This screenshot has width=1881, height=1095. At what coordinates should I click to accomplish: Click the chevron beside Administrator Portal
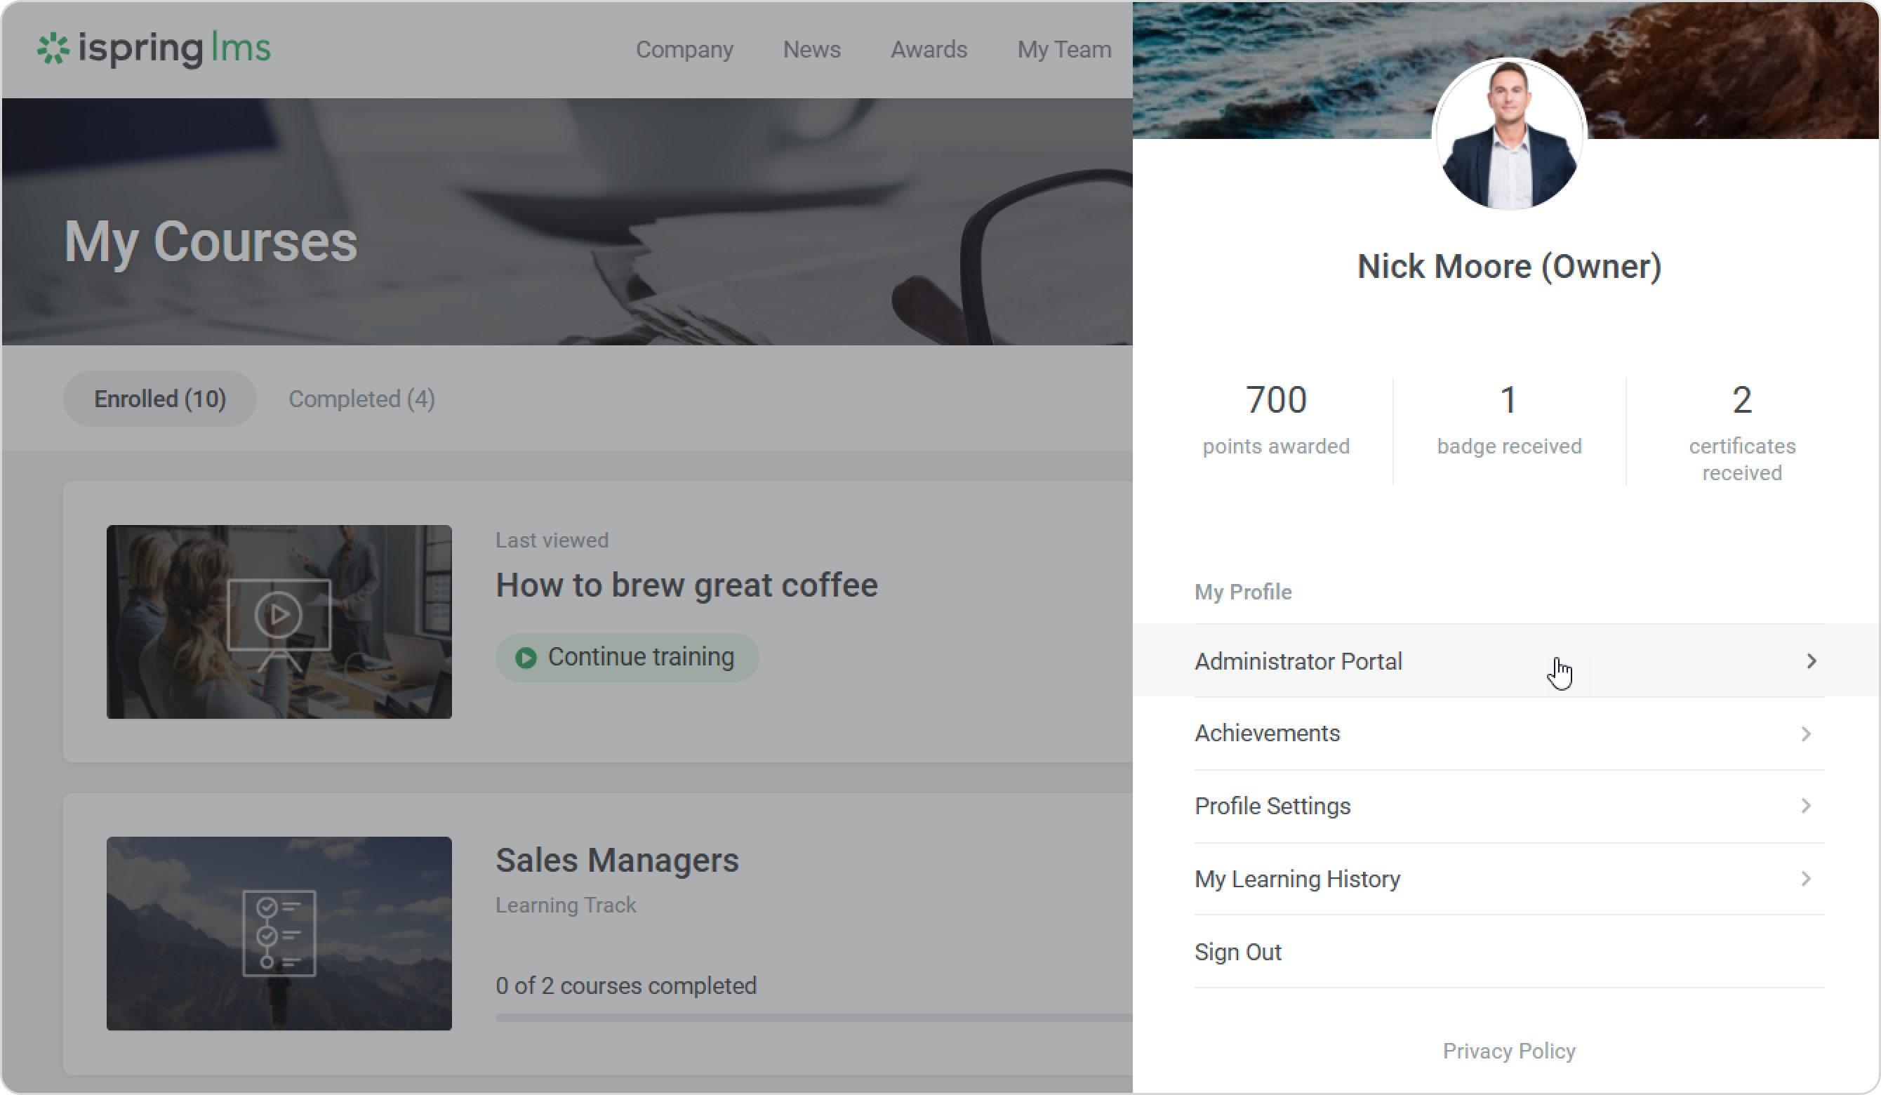click(x=1811, y=661)
